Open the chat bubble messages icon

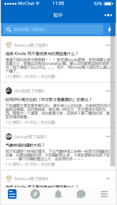(x=81, y=194)
